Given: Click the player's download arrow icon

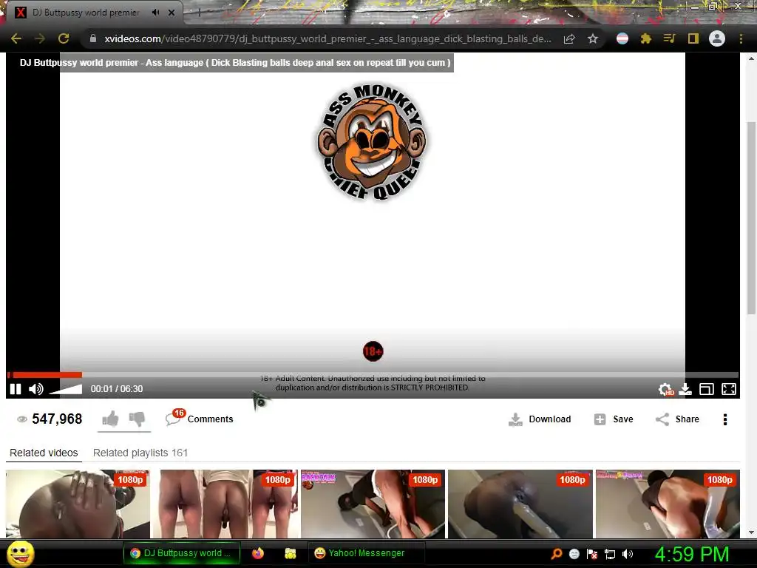Looking at the screenshot, I should (685, 389).
